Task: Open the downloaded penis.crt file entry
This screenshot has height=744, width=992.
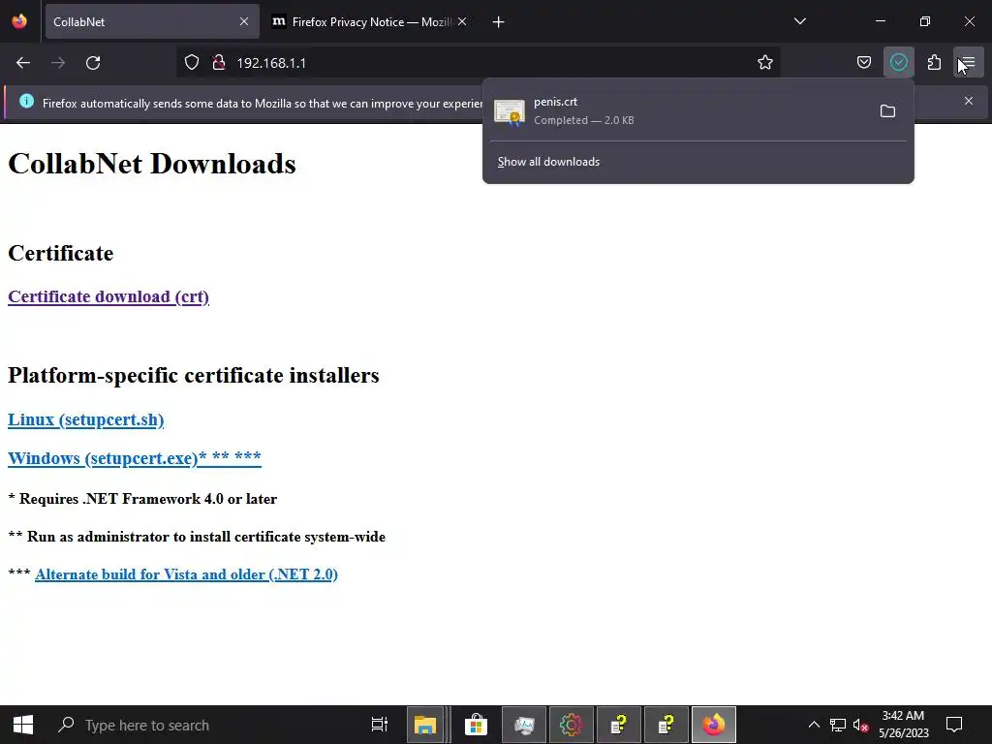Action: click(677, 110)
